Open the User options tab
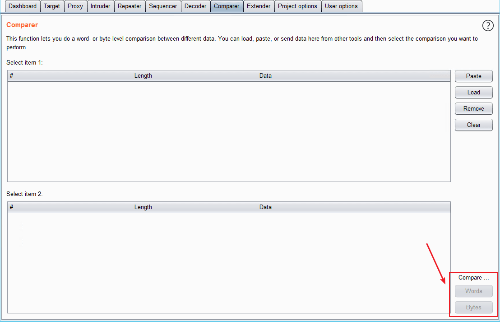Image resolution: width=500 pixels, height=322 pixels. pos(342,6)
